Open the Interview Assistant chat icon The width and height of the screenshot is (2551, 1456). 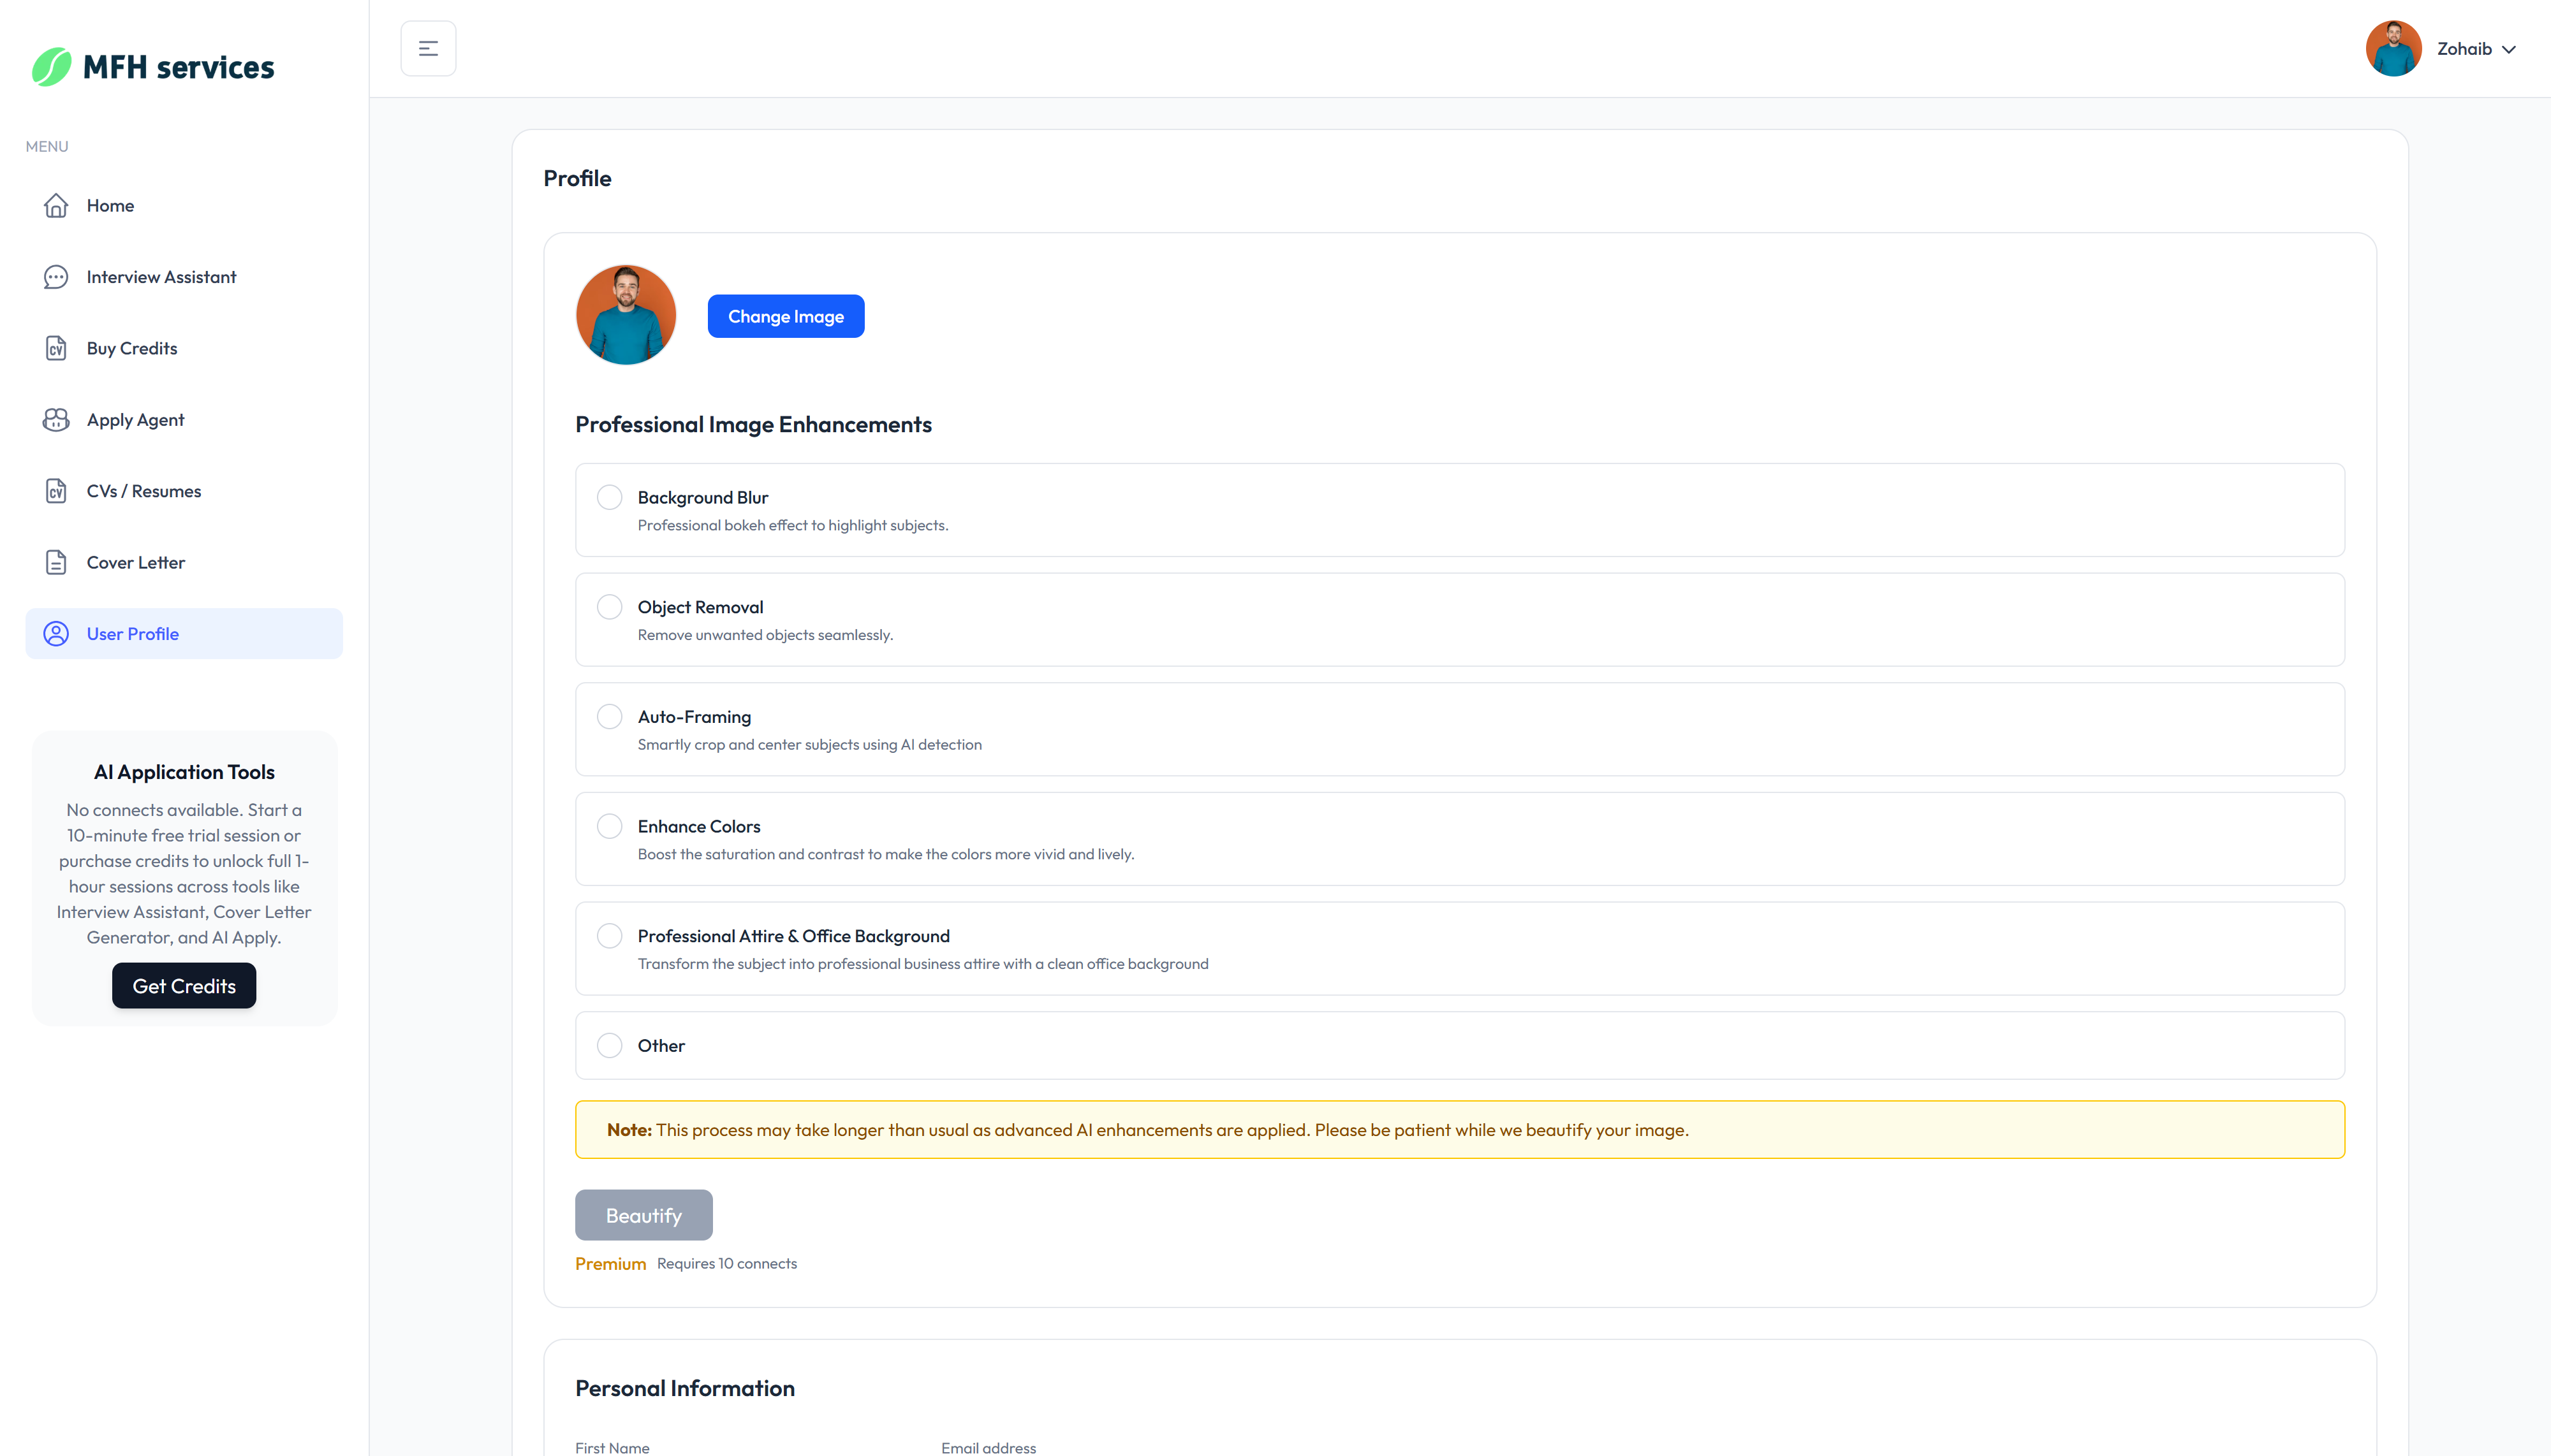click(56, 277)
